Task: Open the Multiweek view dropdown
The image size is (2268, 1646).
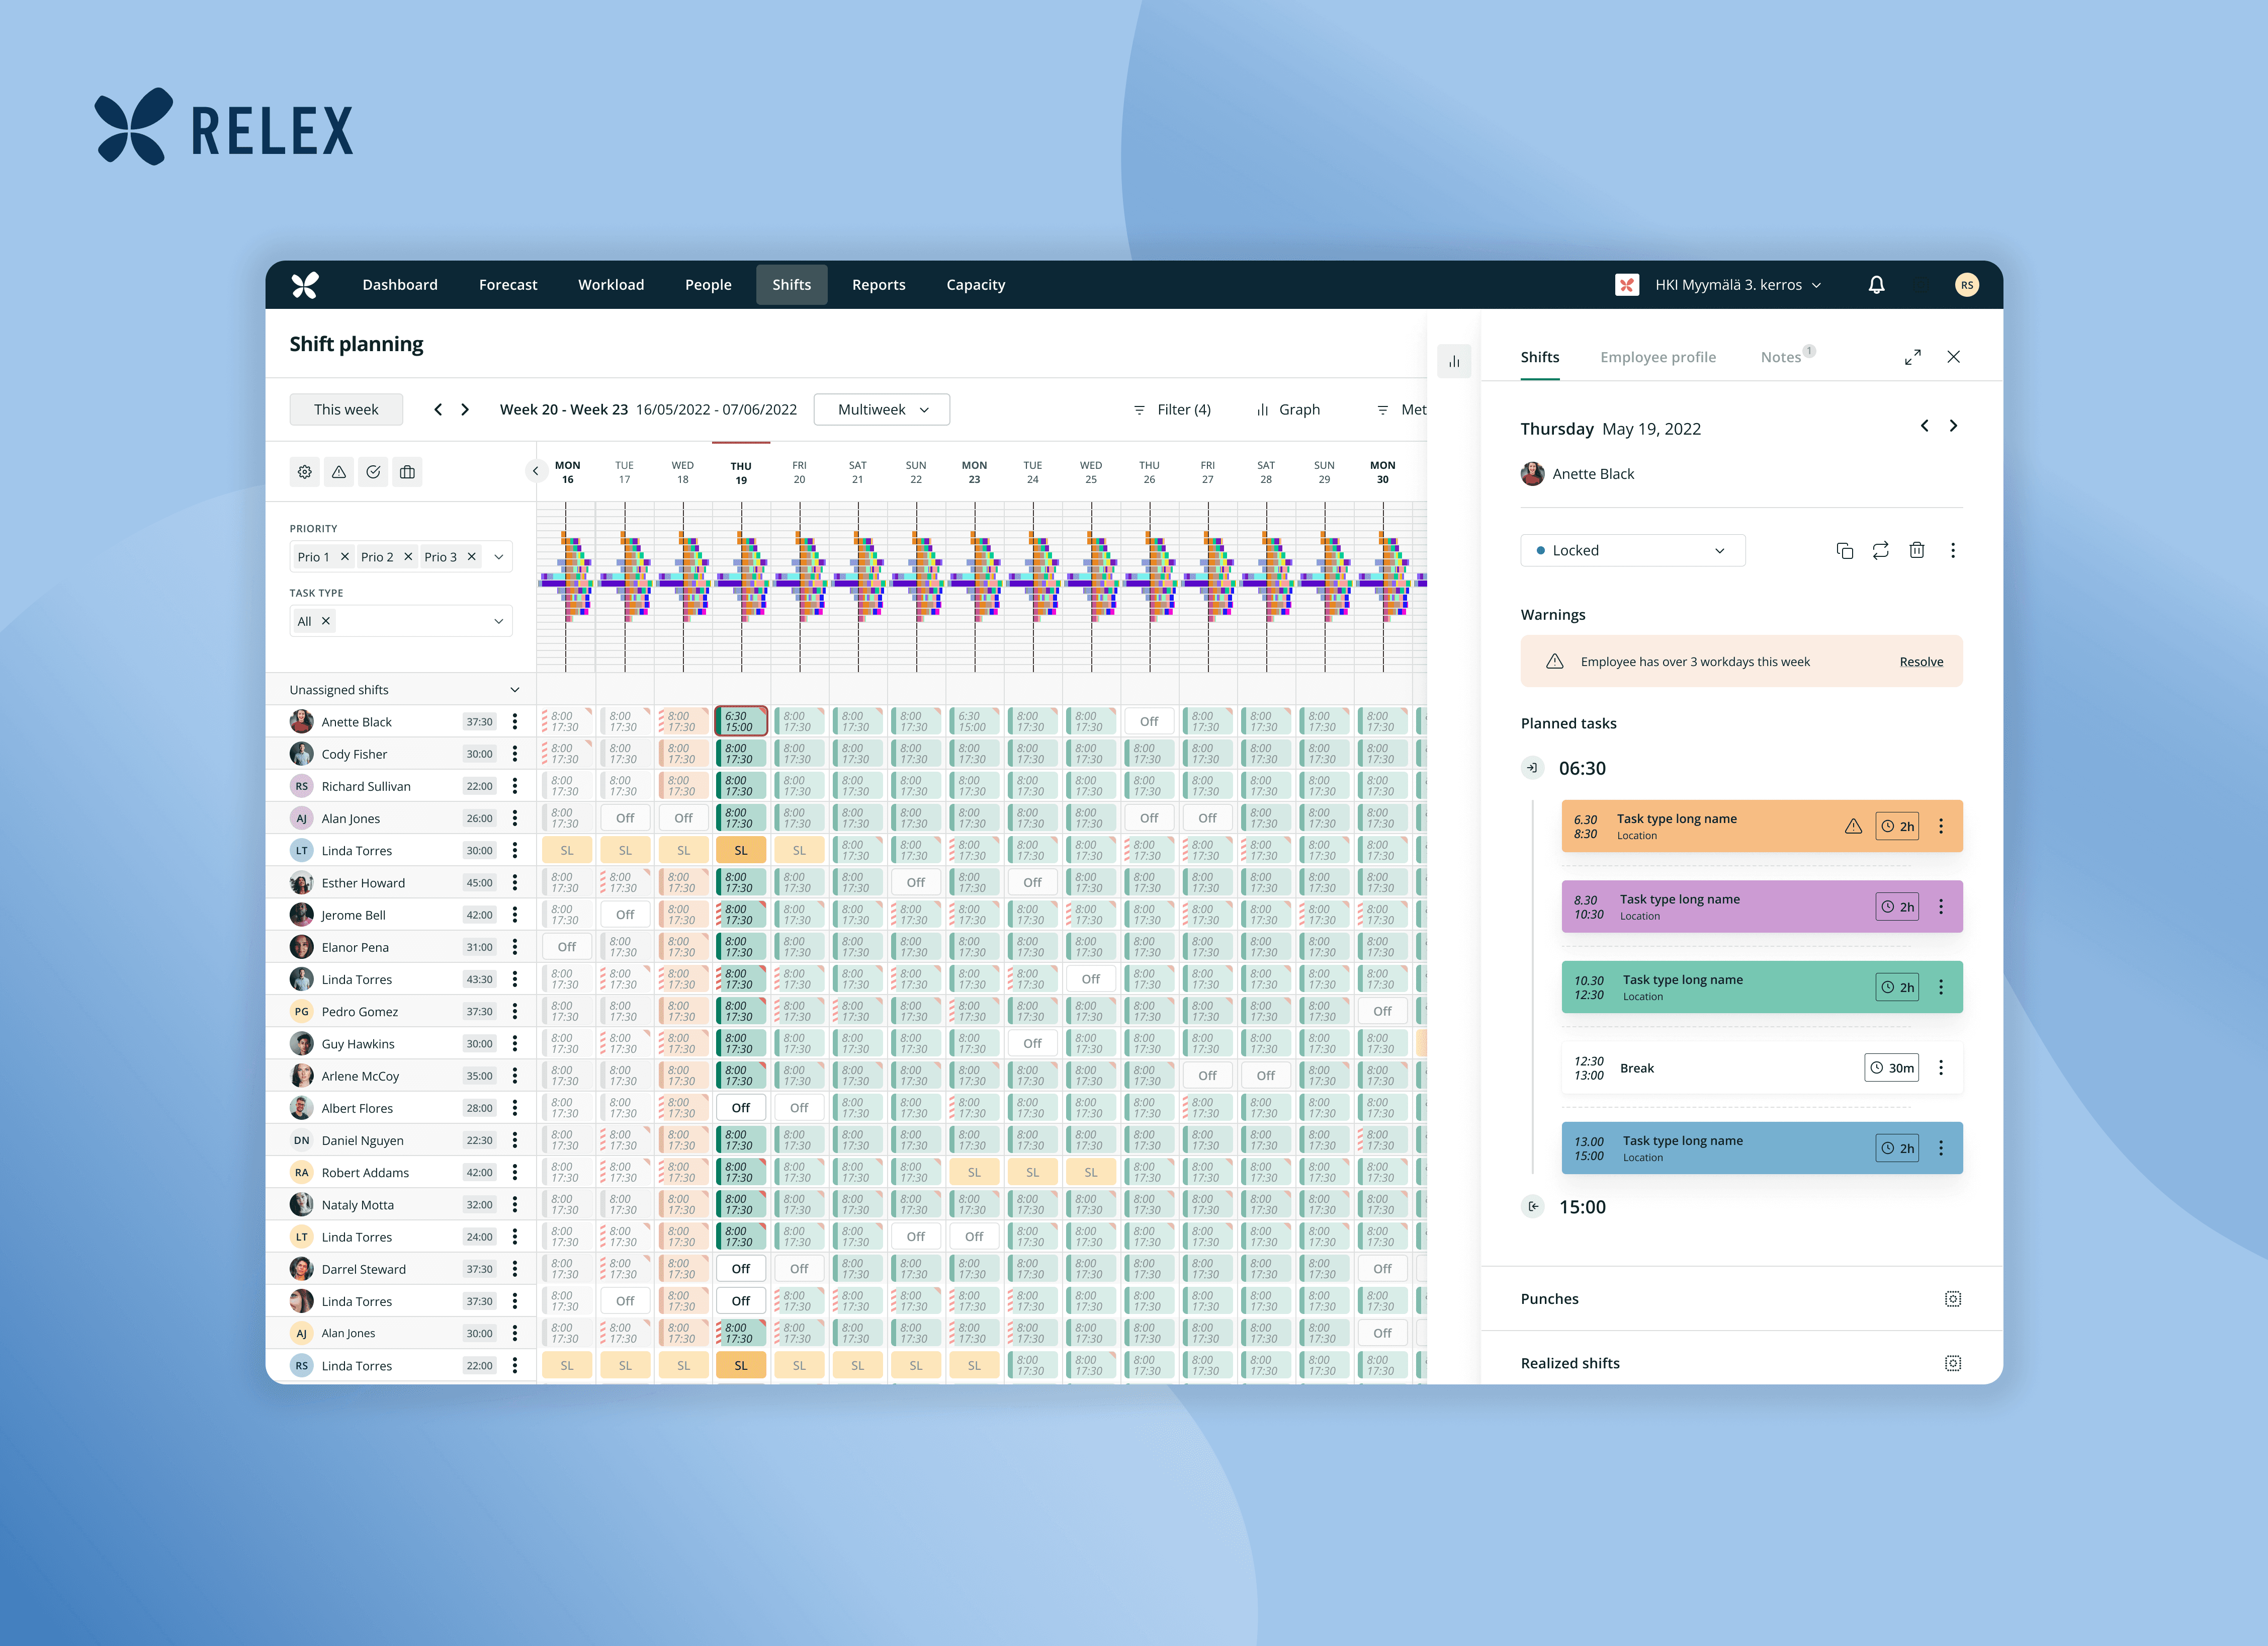Action: pos(881,409)
